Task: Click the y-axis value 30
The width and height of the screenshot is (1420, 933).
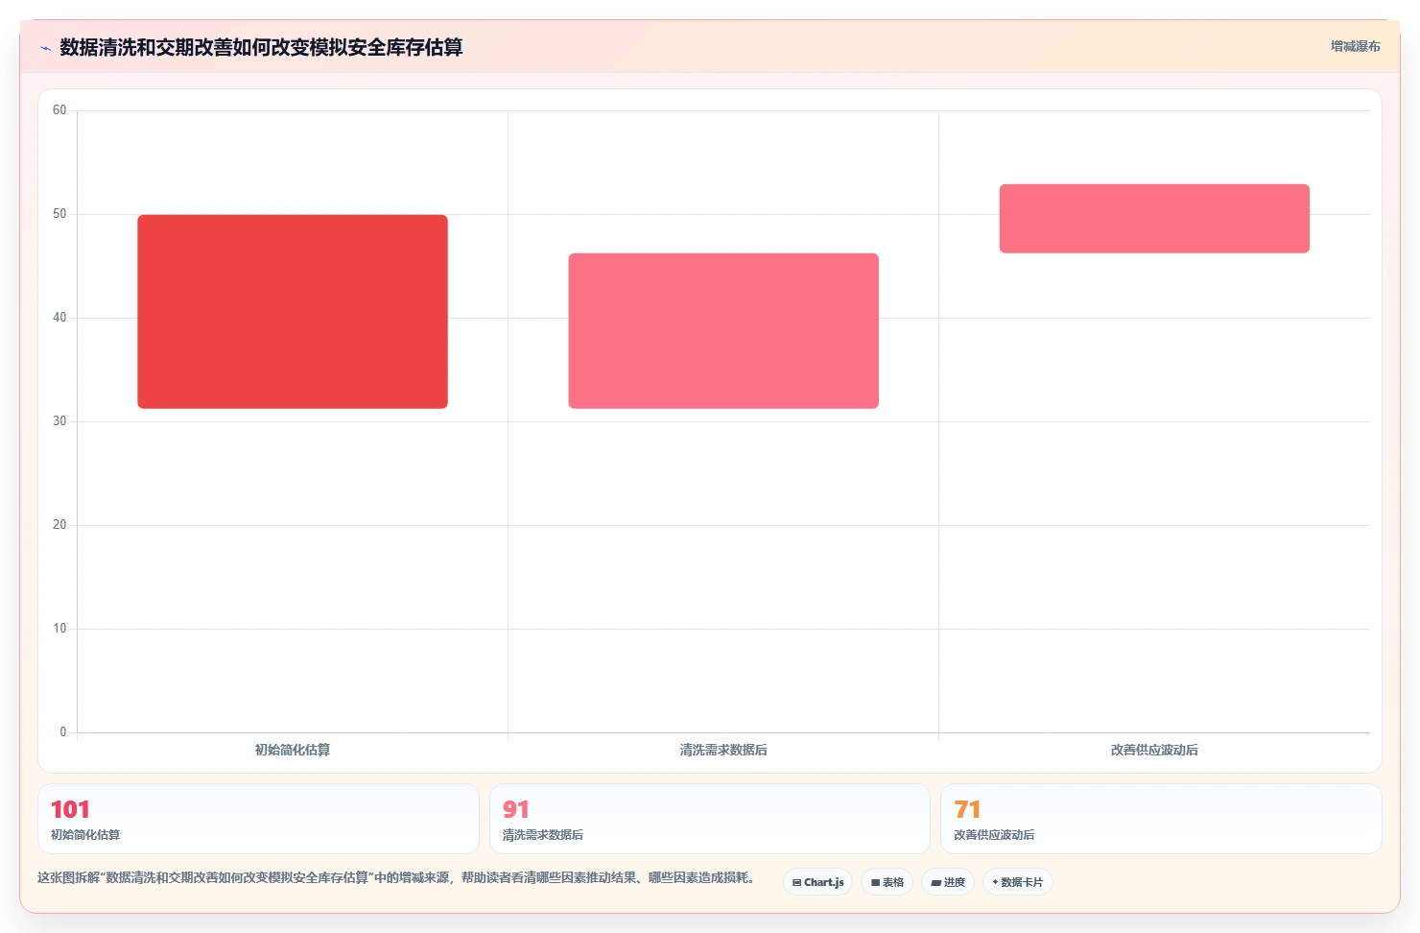Action: tap(59, 421)
